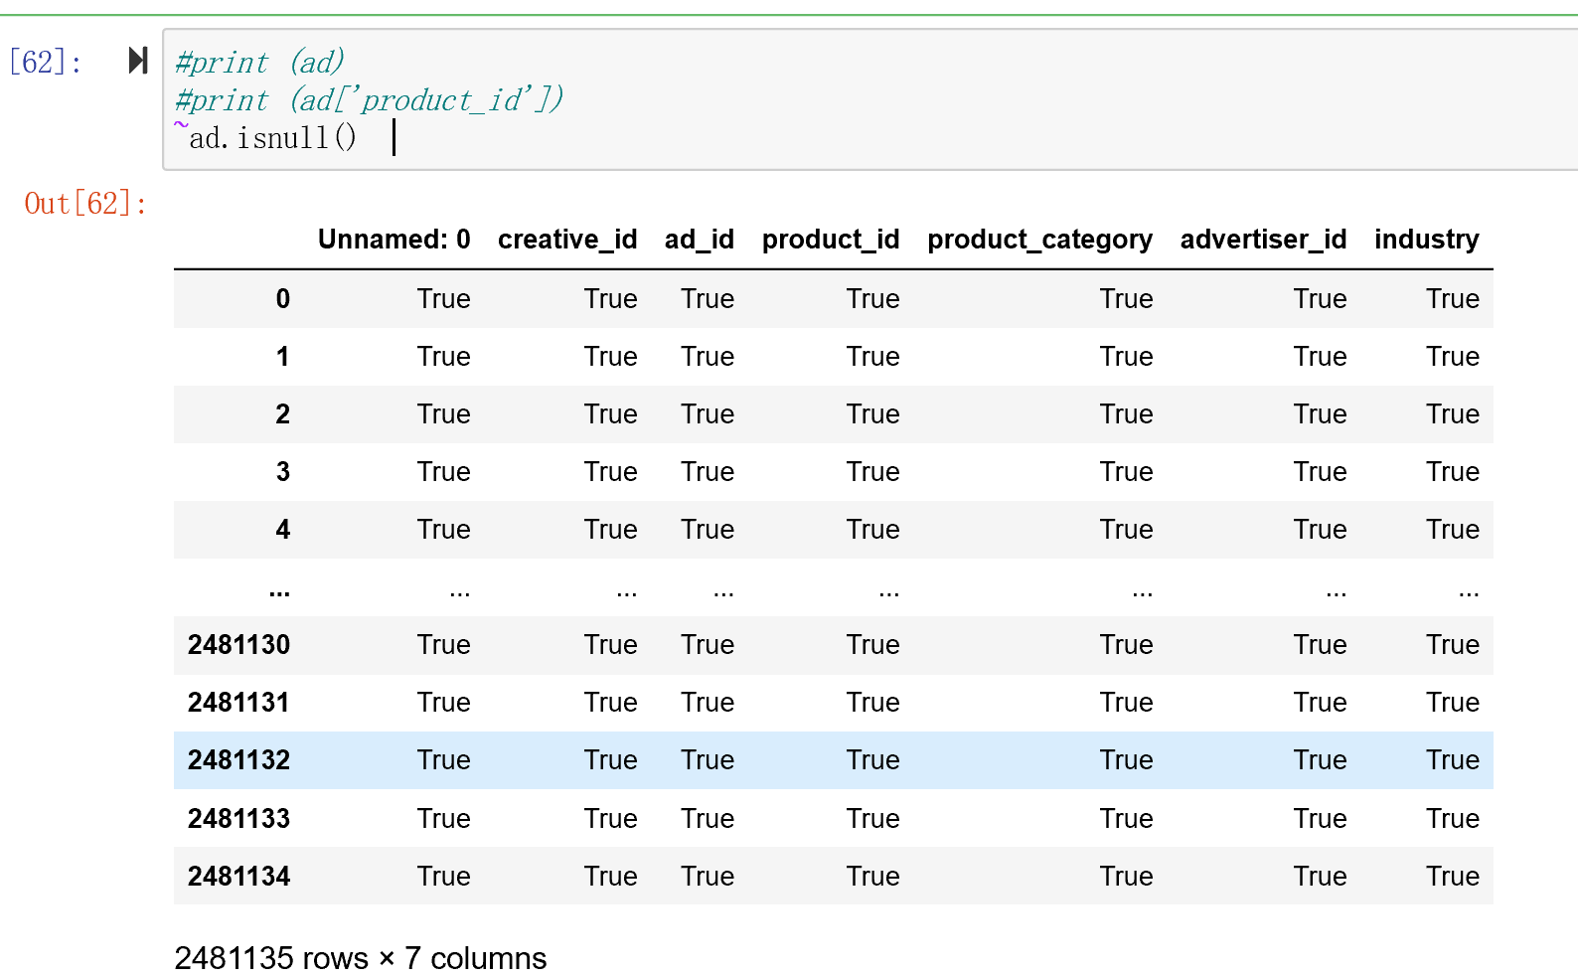Click the product_id value in row 2481130
This screenshot has height=979, width=1578.
872,645
